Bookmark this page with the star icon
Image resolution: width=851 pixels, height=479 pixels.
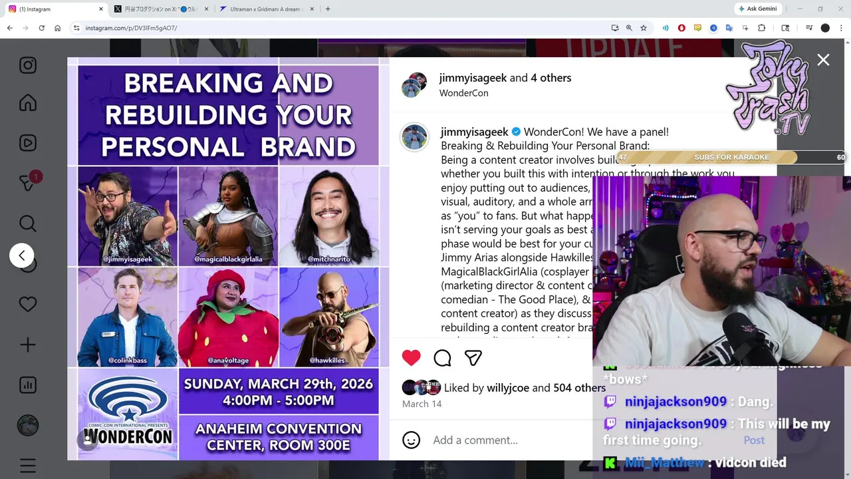click(x=644, y=28)
